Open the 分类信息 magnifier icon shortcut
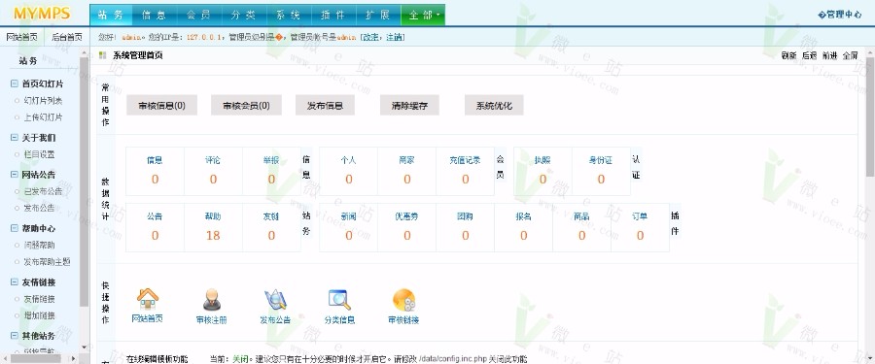This screenshot has width=875, height=364. 339,299
